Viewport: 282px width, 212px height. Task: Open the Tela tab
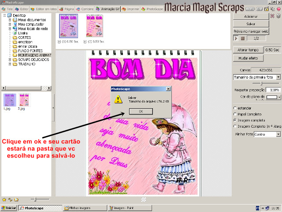coord(7,9)
